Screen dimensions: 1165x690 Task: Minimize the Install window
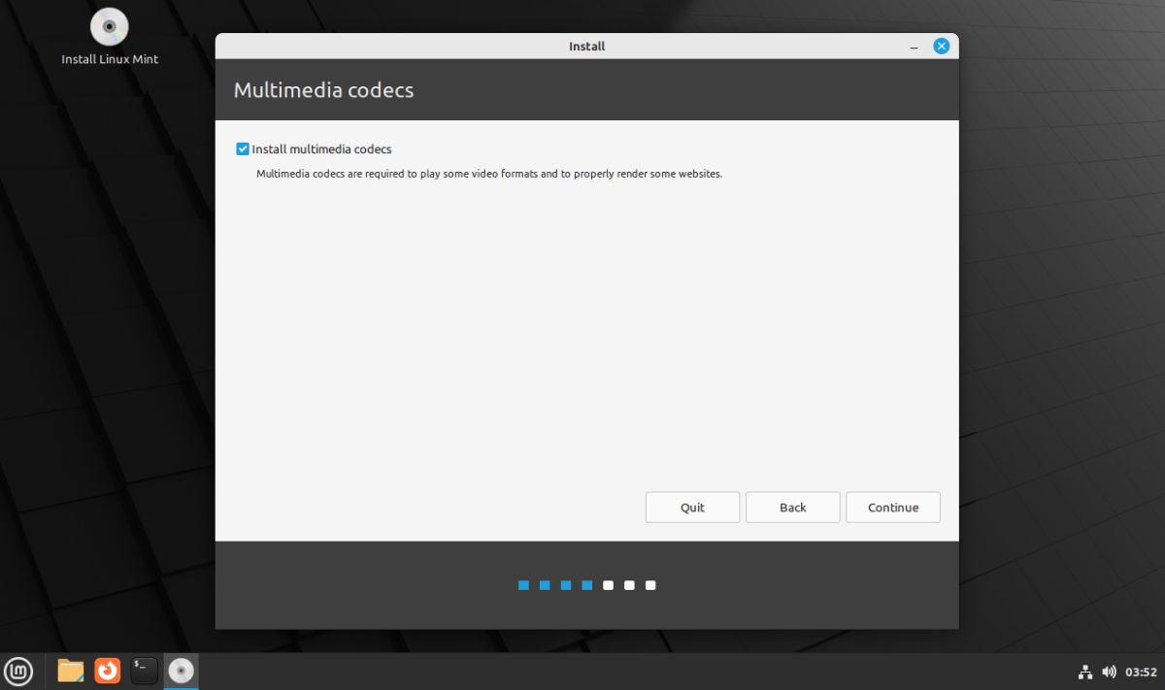point(913,46)
